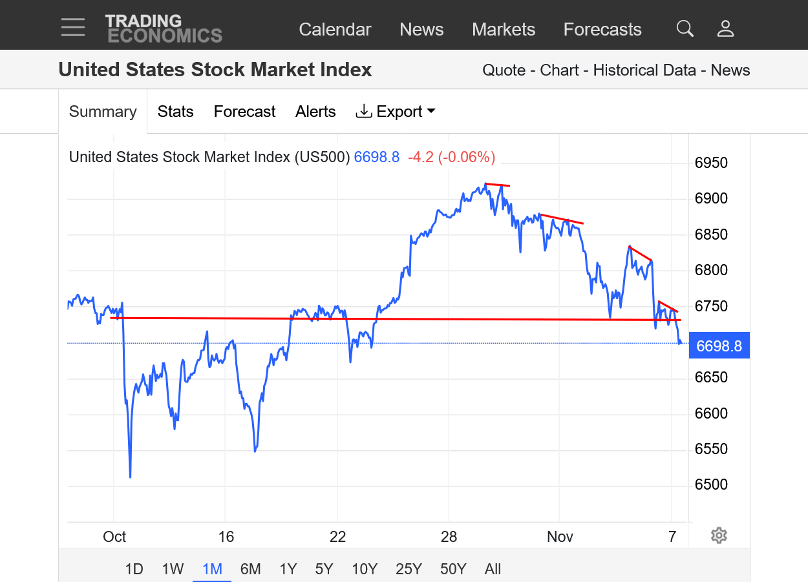Go to Markets menu item
808x582 pixels.
[x=504, y=29]
